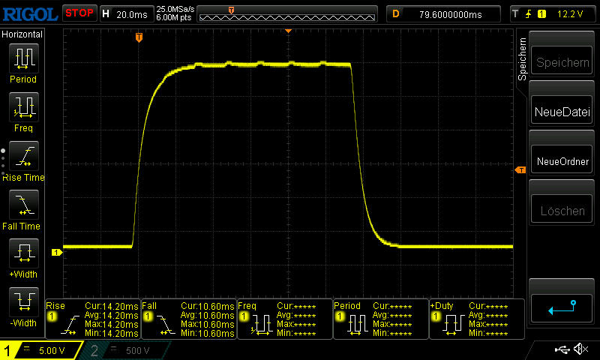Screen dimensions: 600x360
Task: Choose the Fall Time measurement icon
Action: [x=22, y=206]
